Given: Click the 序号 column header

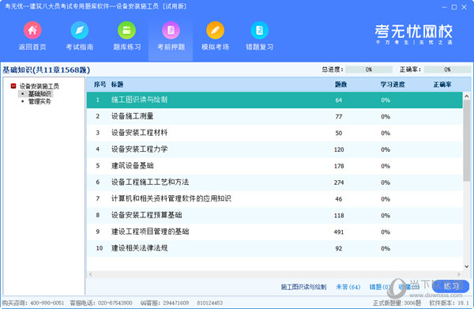Looking at the screenshot, I should point(100,85).
